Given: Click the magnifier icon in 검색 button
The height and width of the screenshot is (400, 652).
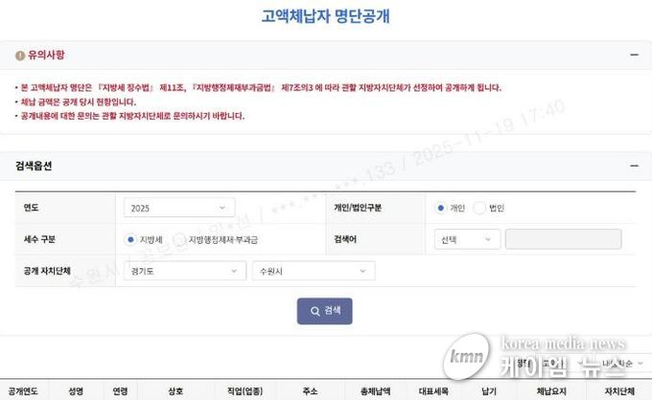Looking at the screenshot, I should pos(314,310).
